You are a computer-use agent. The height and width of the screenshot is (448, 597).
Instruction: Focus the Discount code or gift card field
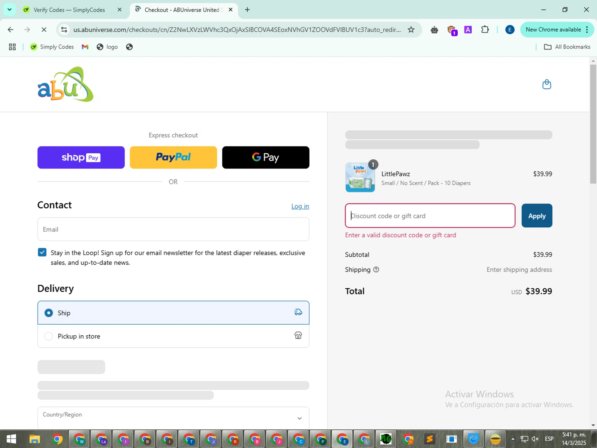(430, 215)
